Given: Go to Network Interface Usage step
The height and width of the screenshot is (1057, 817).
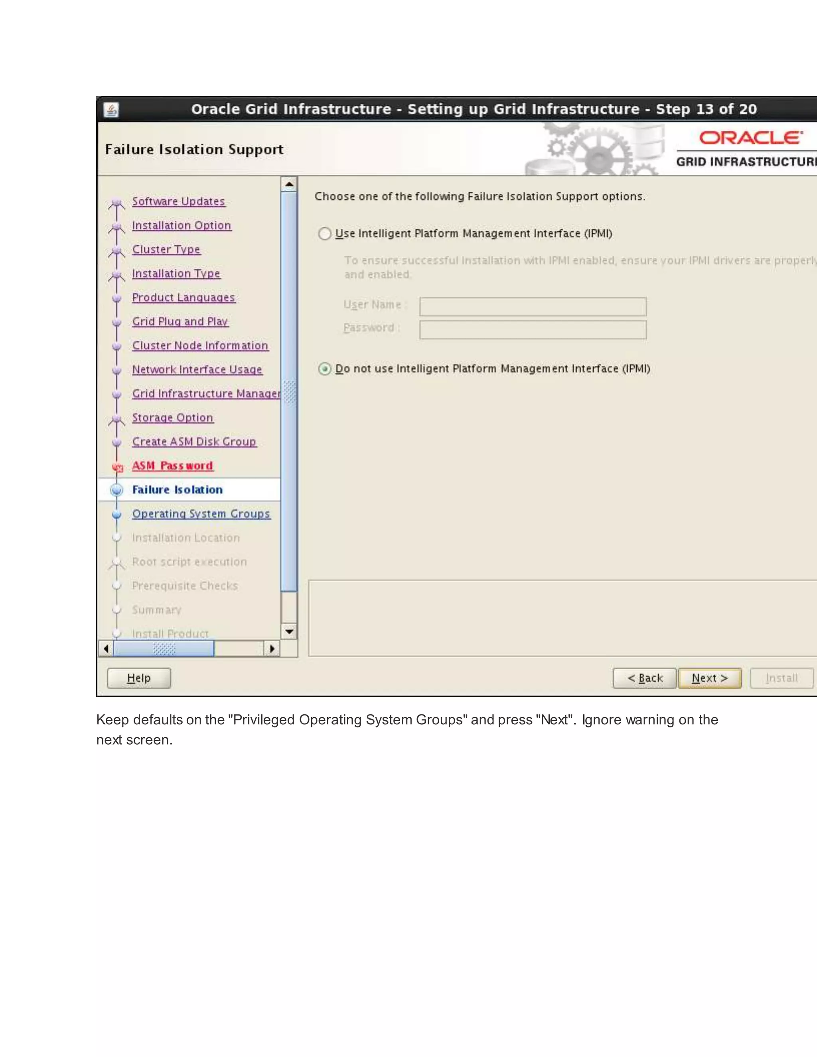Looking at the screenshot, I should (197, 370).
